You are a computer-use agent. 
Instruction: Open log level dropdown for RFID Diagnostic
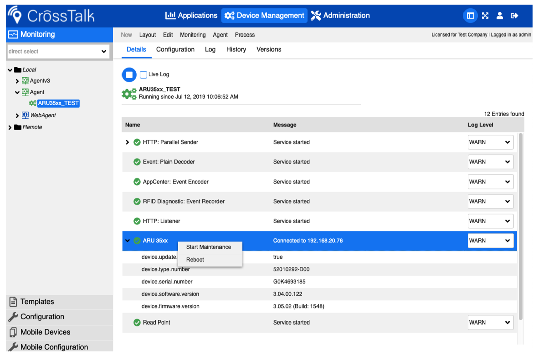click(490, 201)
